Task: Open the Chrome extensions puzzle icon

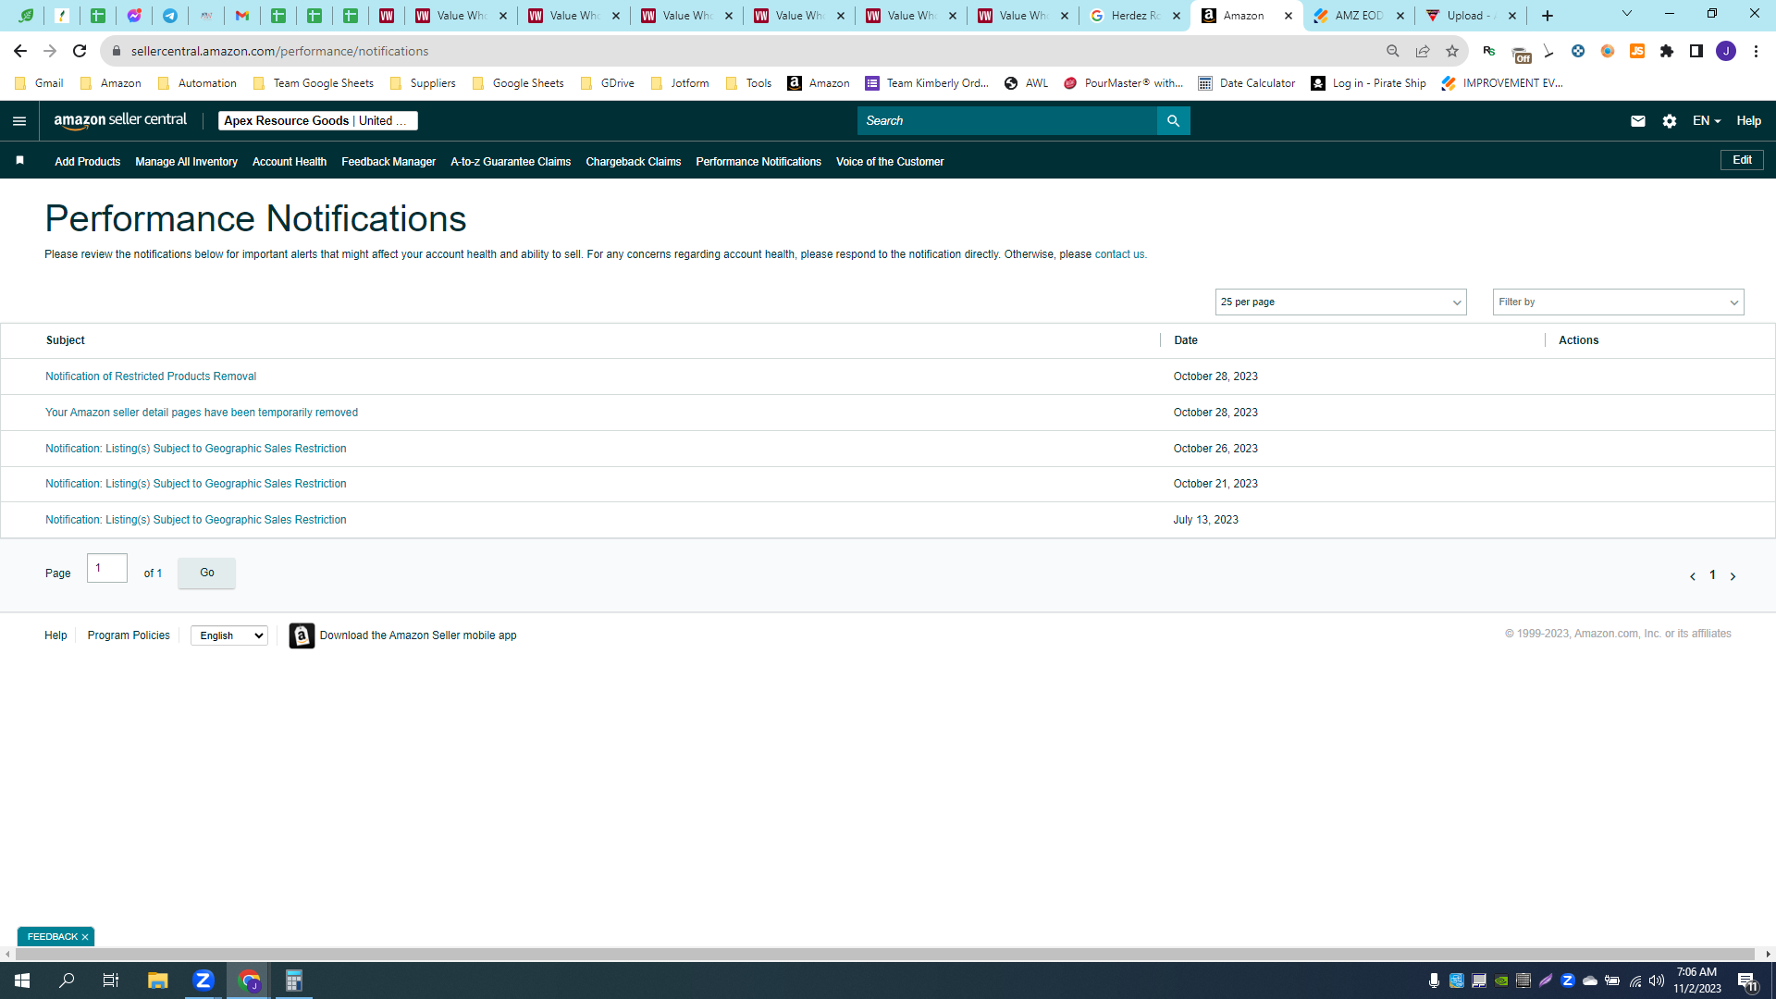Action: point(1667,51)
